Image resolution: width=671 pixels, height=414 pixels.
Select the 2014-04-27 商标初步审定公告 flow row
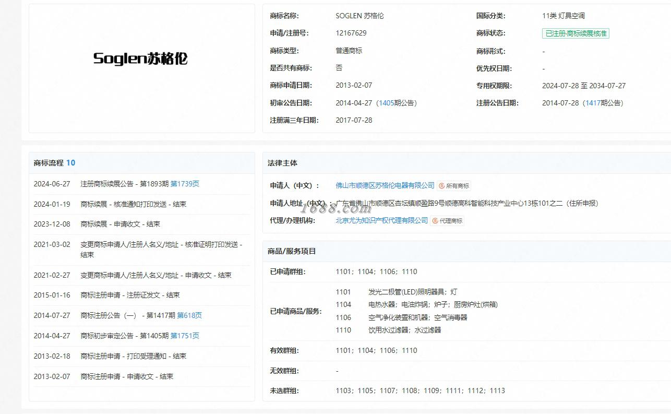tap(141, 336)
